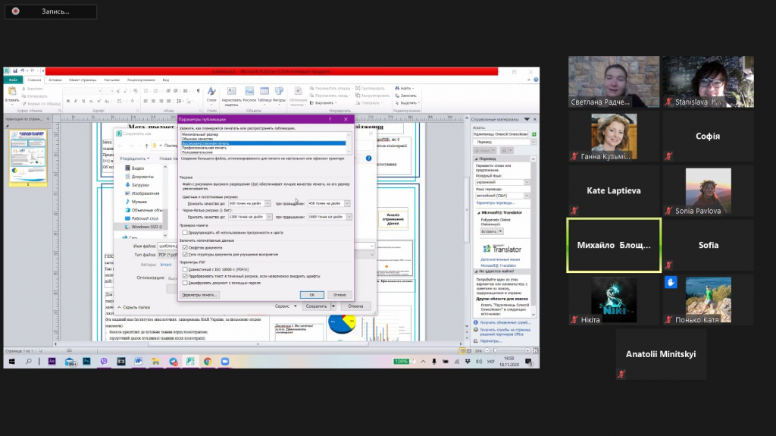Click the Publisher taskbar icon
Screen dimensions: 776x436
tap(190, 362)
